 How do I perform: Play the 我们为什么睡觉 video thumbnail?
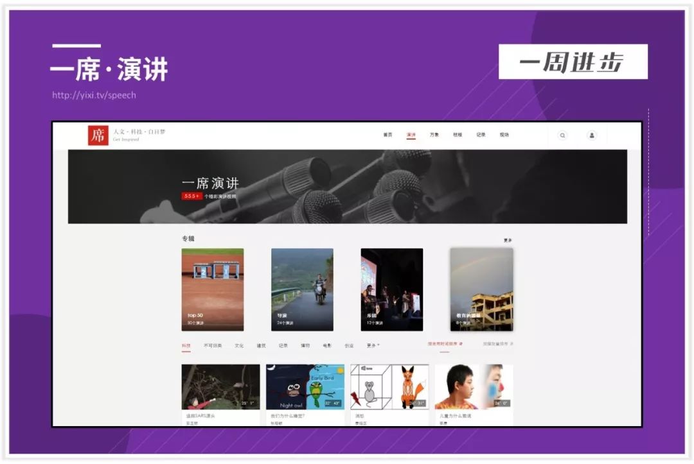click(305, 386)
